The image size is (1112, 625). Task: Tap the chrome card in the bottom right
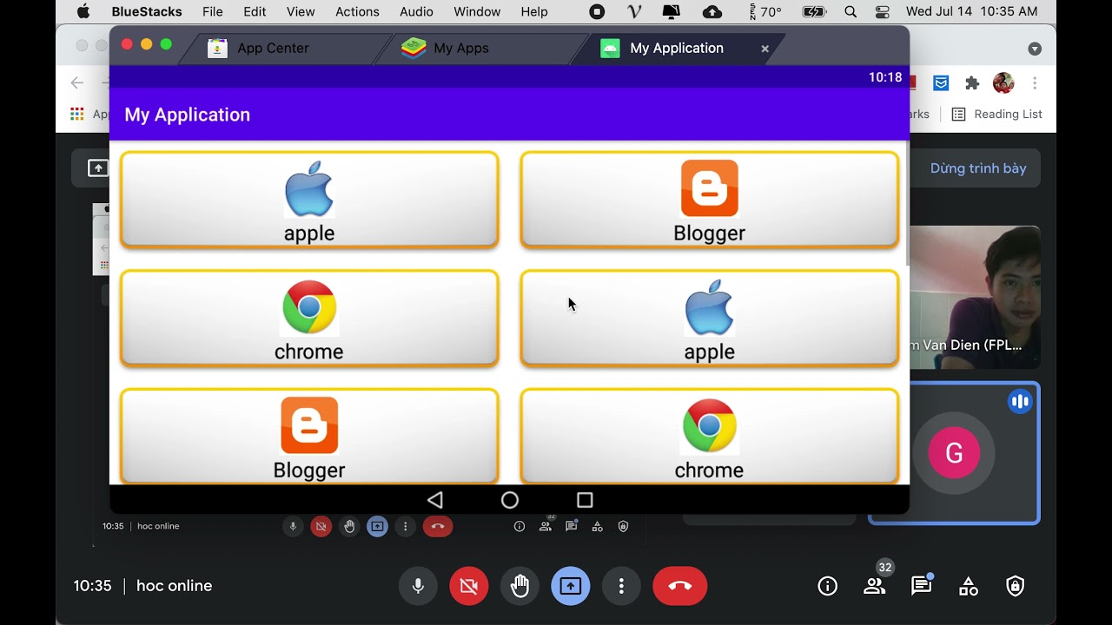click(x=709, y=436)
